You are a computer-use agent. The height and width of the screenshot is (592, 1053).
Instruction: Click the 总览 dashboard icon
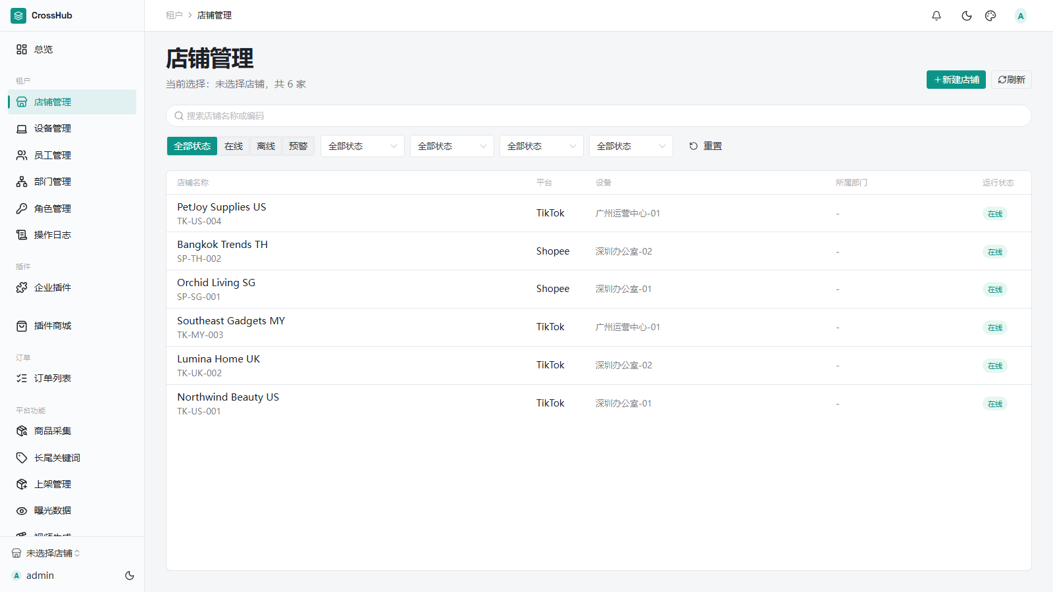(x=22, y=49)
